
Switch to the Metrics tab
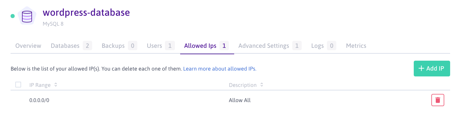356,46
